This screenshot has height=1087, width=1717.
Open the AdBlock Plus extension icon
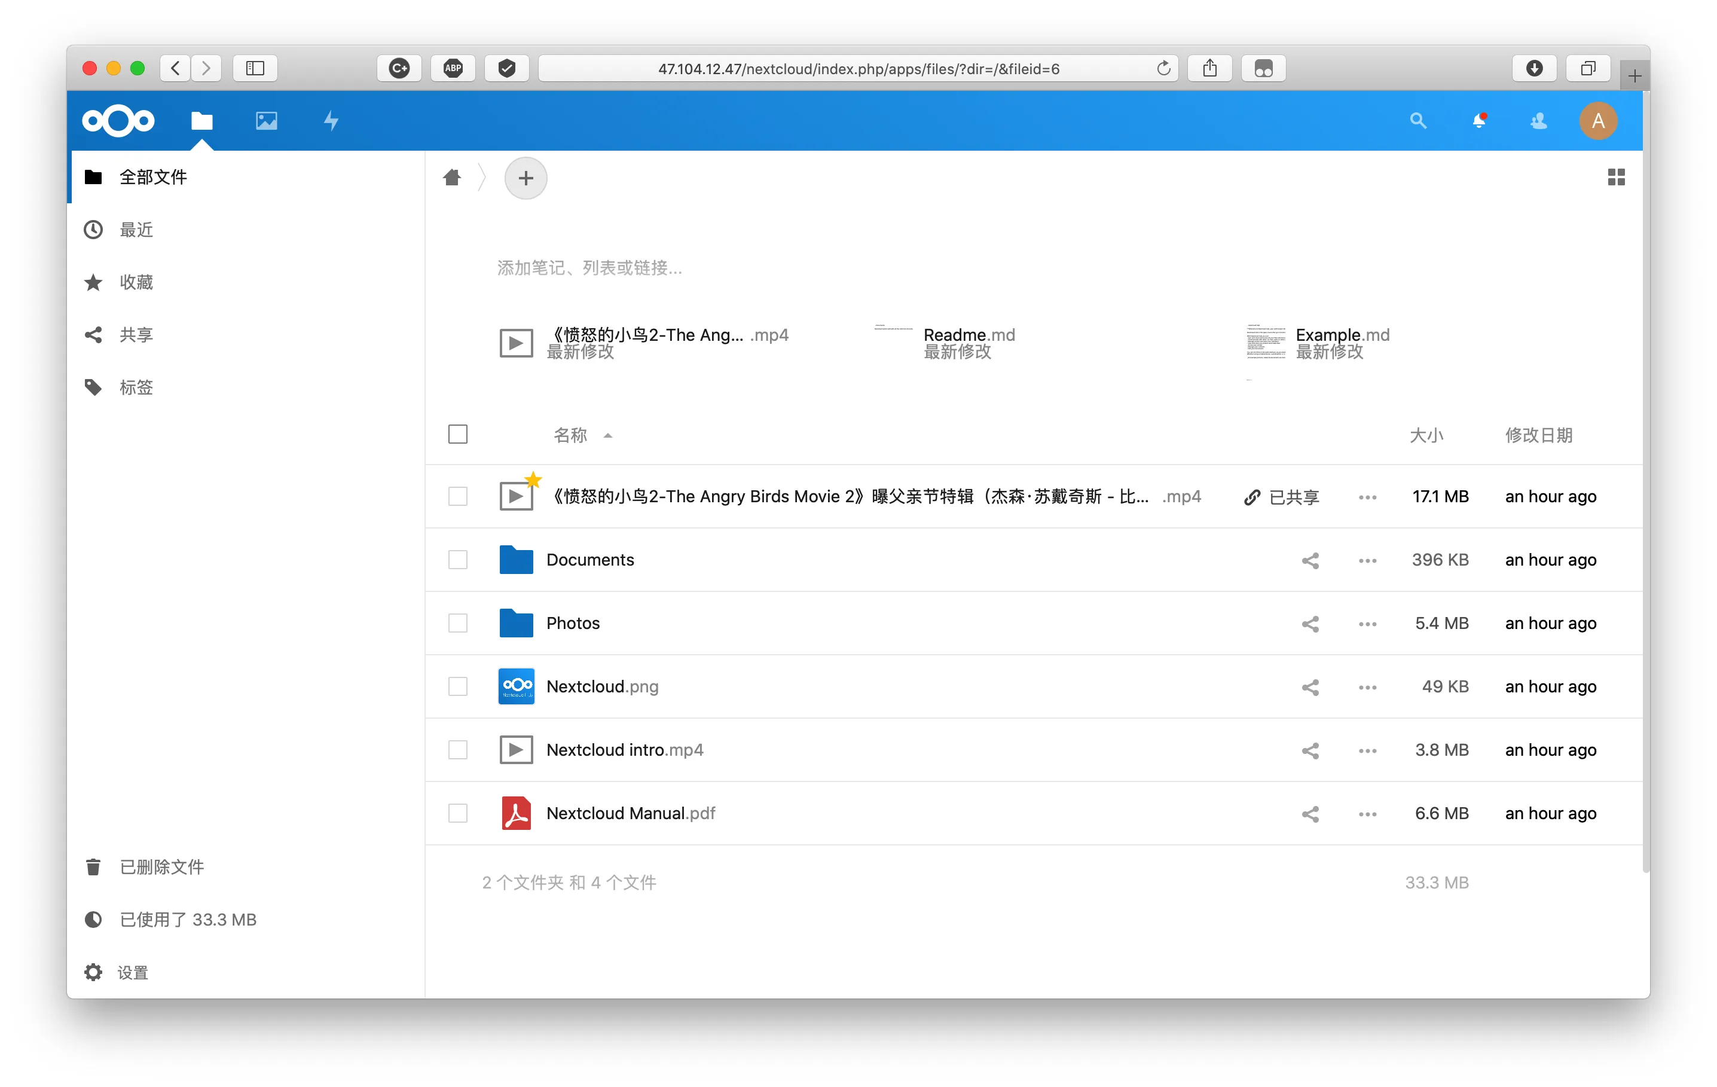(453, 69)
